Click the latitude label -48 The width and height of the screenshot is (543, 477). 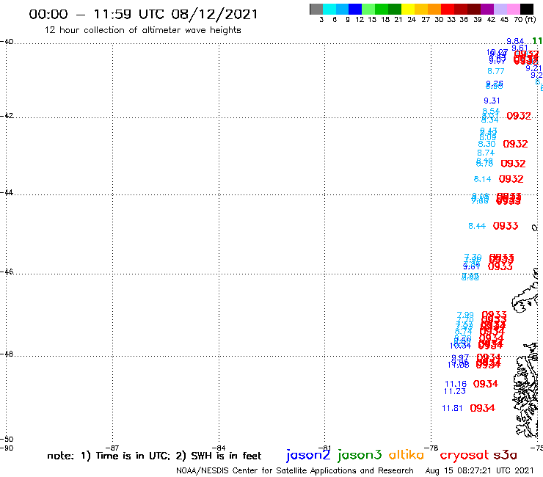click(x=7, y=354)
